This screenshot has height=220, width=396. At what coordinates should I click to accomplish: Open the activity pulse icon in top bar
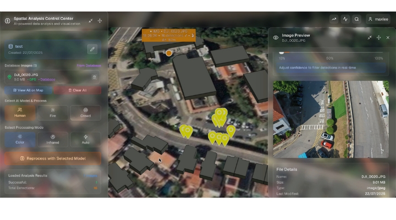pos(345,19)
